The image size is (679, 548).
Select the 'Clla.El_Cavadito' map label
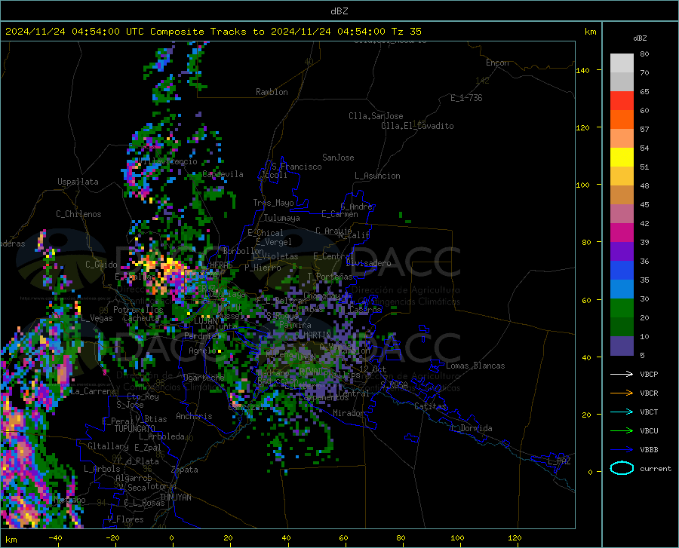tap(417, 126)
